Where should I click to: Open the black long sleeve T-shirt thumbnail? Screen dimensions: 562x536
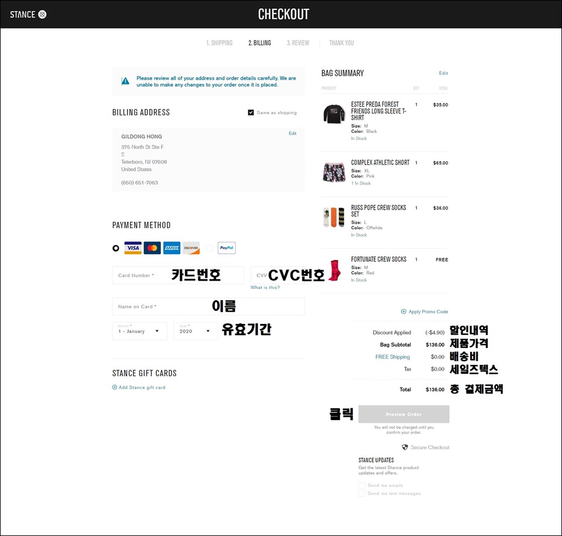(x=334, y=114)
